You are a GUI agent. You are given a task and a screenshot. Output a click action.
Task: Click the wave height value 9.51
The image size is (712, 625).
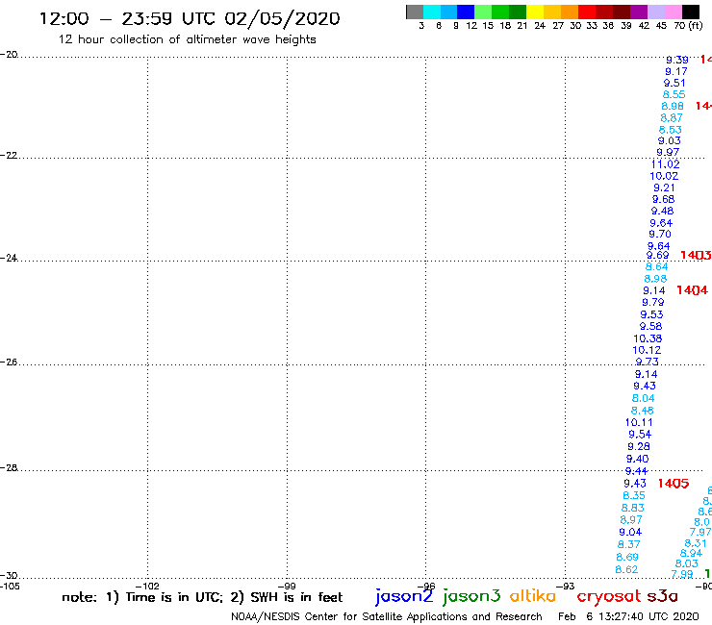click(674, 83)
